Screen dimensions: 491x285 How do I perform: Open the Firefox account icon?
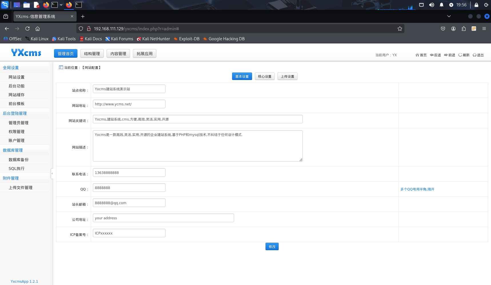click(x=453, y=29)
